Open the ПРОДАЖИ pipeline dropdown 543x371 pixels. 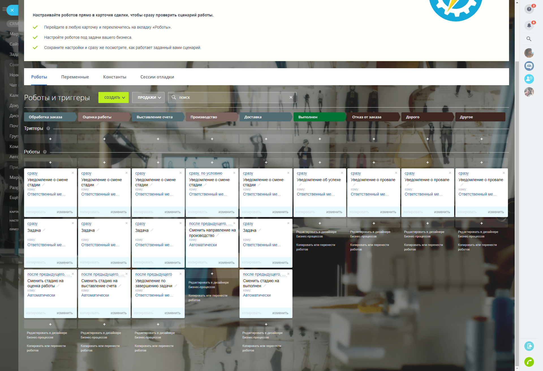click(148, 97)
